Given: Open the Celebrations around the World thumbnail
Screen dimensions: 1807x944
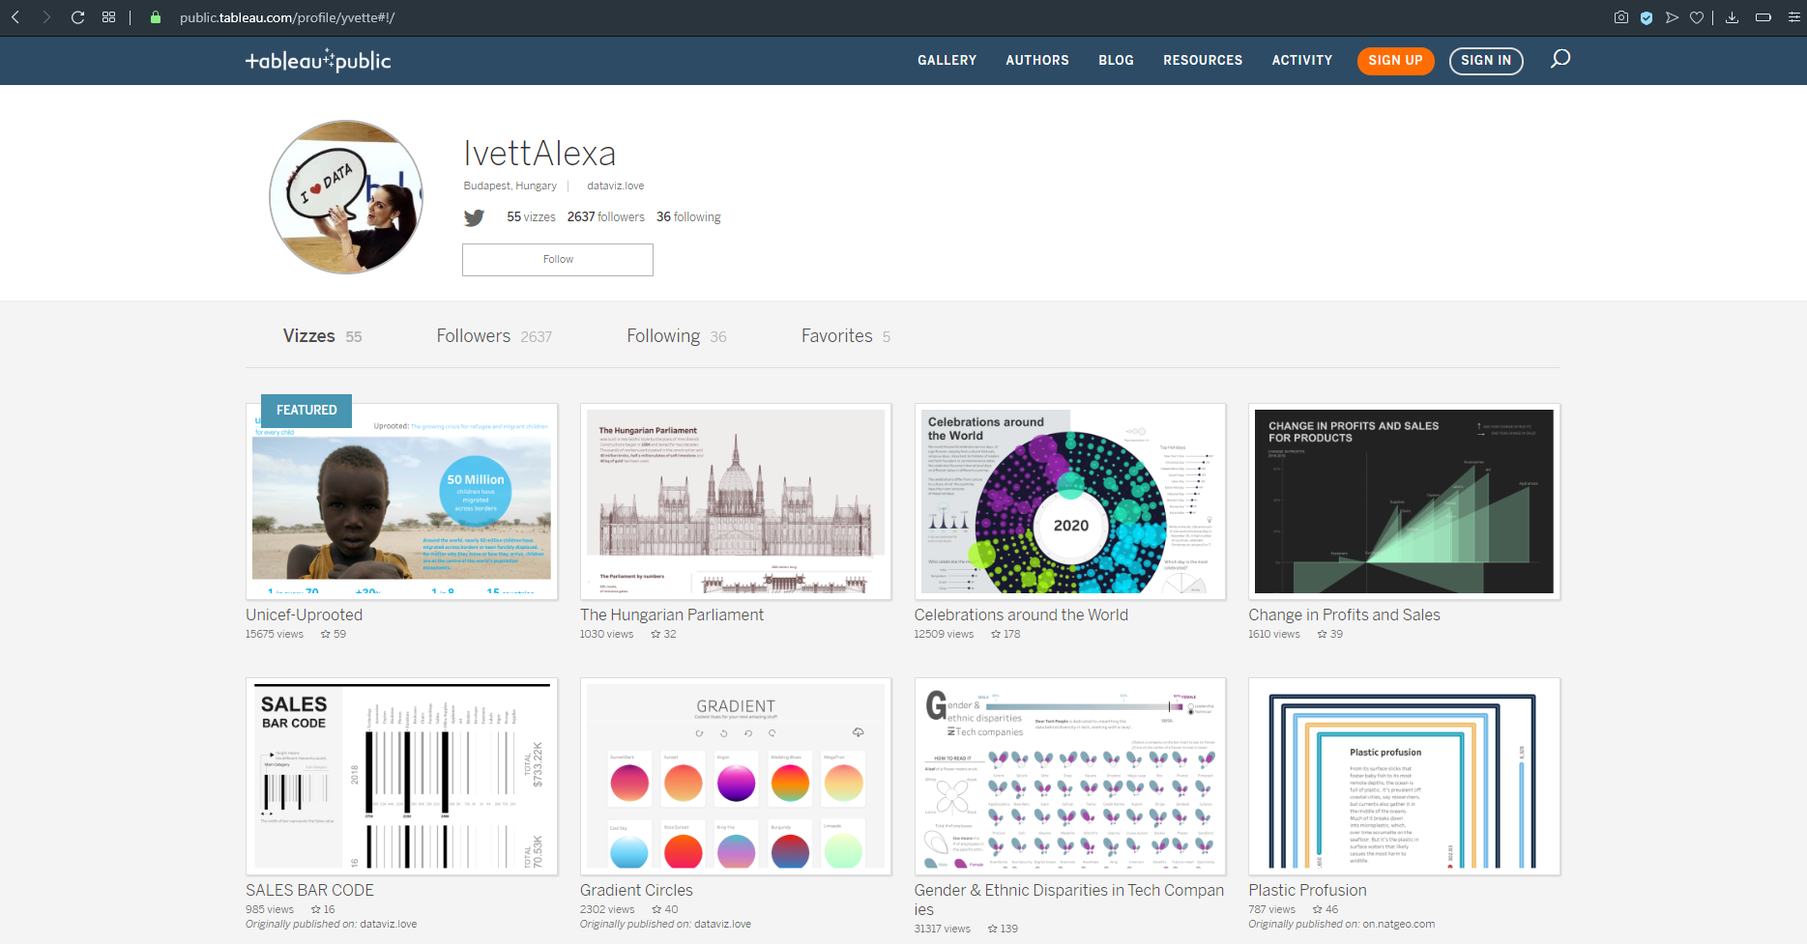Looking at the screenshot, I should (x=1069, y=501).
